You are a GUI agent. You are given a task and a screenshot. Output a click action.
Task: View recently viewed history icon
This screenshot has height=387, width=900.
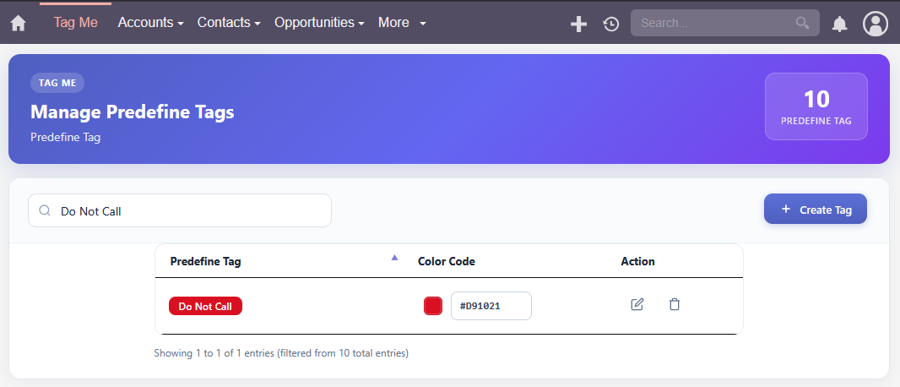pyautogui.click(x=610, y=24)
